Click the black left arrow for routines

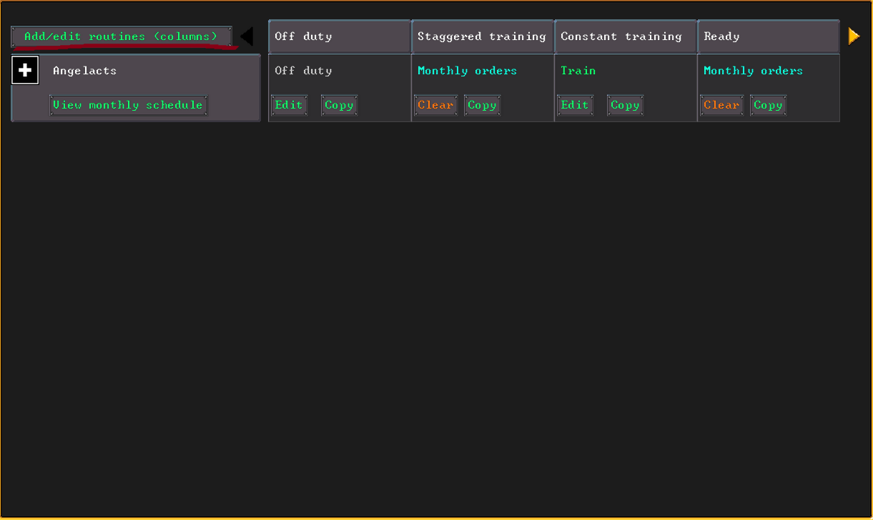(247, 36)
